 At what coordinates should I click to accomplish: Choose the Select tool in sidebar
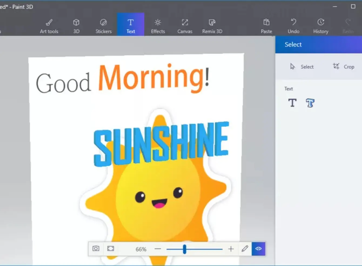301,66
